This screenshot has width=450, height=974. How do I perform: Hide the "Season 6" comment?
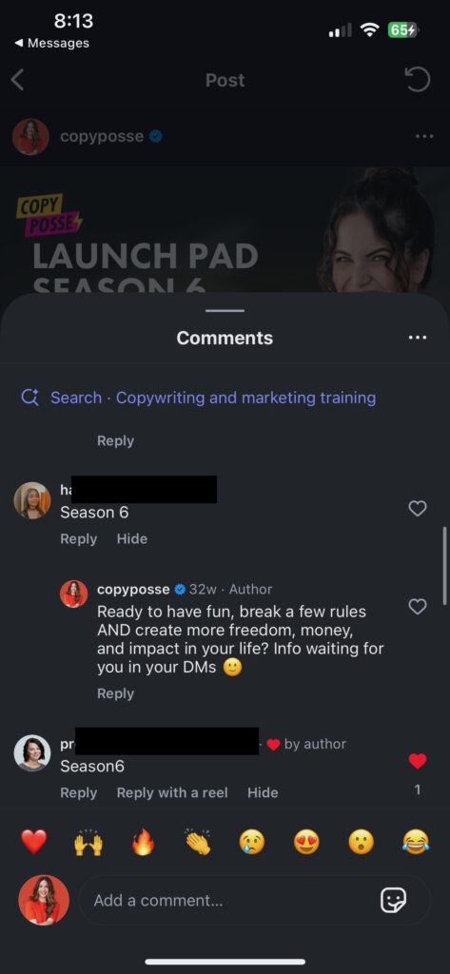point(132,538)
